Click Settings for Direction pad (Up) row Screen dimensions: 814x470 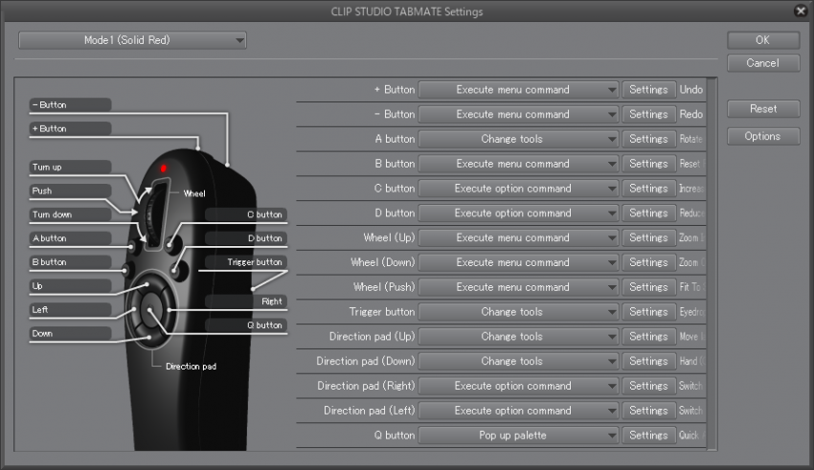tap(649, 337)
